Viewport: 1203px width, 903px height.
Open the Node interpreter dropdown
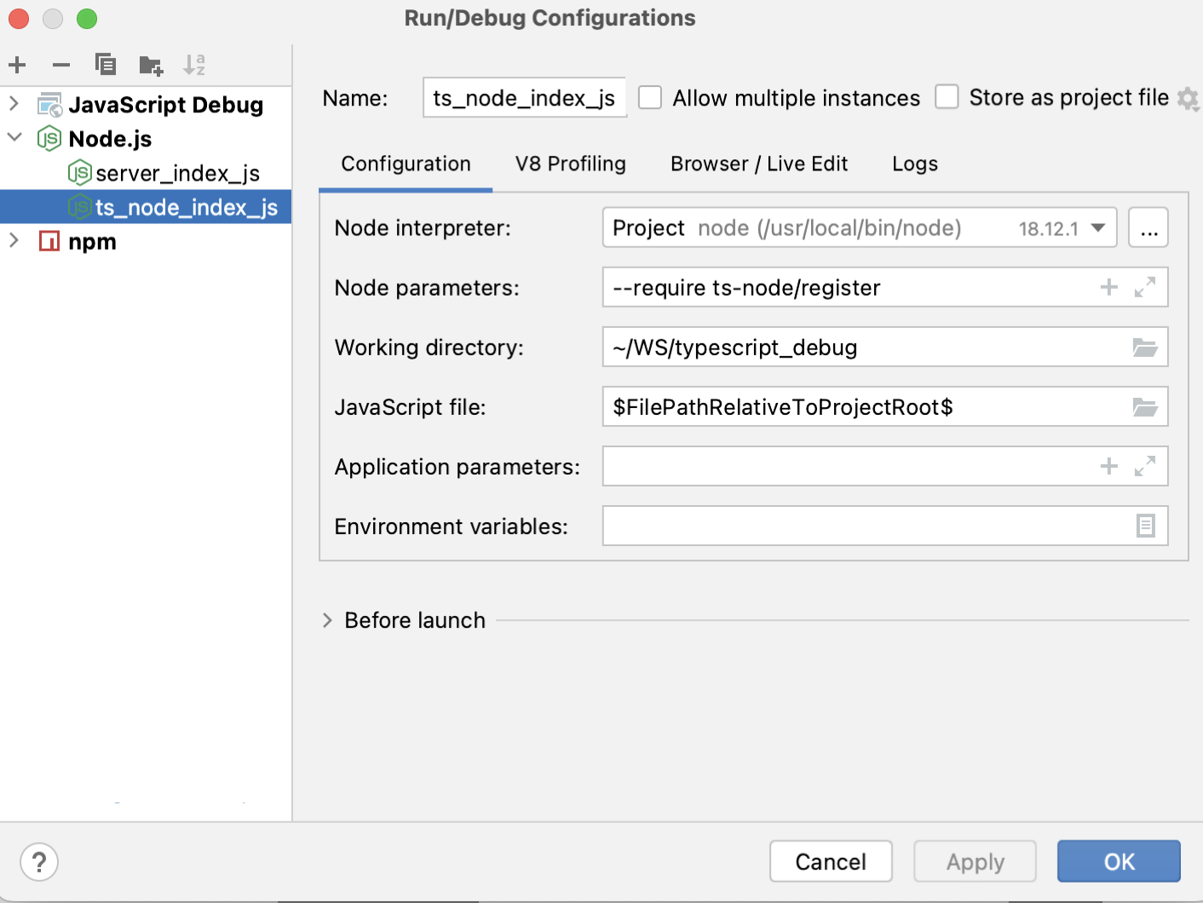click(1099, 227)
